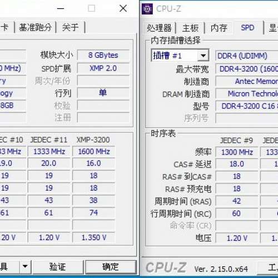
Task: Minimize the left CPU-Z window
Action: tap(61, 8)
